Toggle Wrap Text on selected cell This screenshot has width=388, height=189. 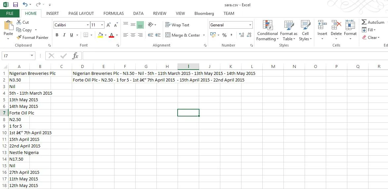coord(177,25)
